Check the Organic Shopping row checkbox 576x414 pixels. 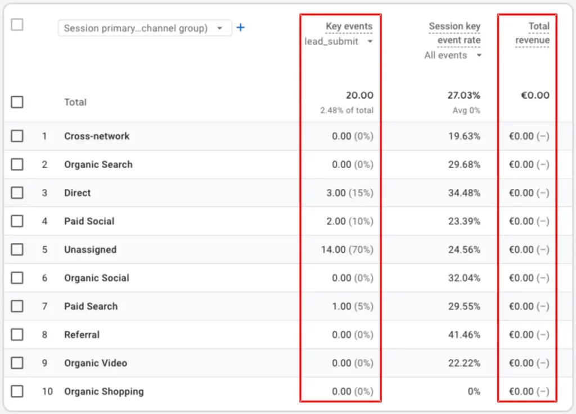(17, 391)
